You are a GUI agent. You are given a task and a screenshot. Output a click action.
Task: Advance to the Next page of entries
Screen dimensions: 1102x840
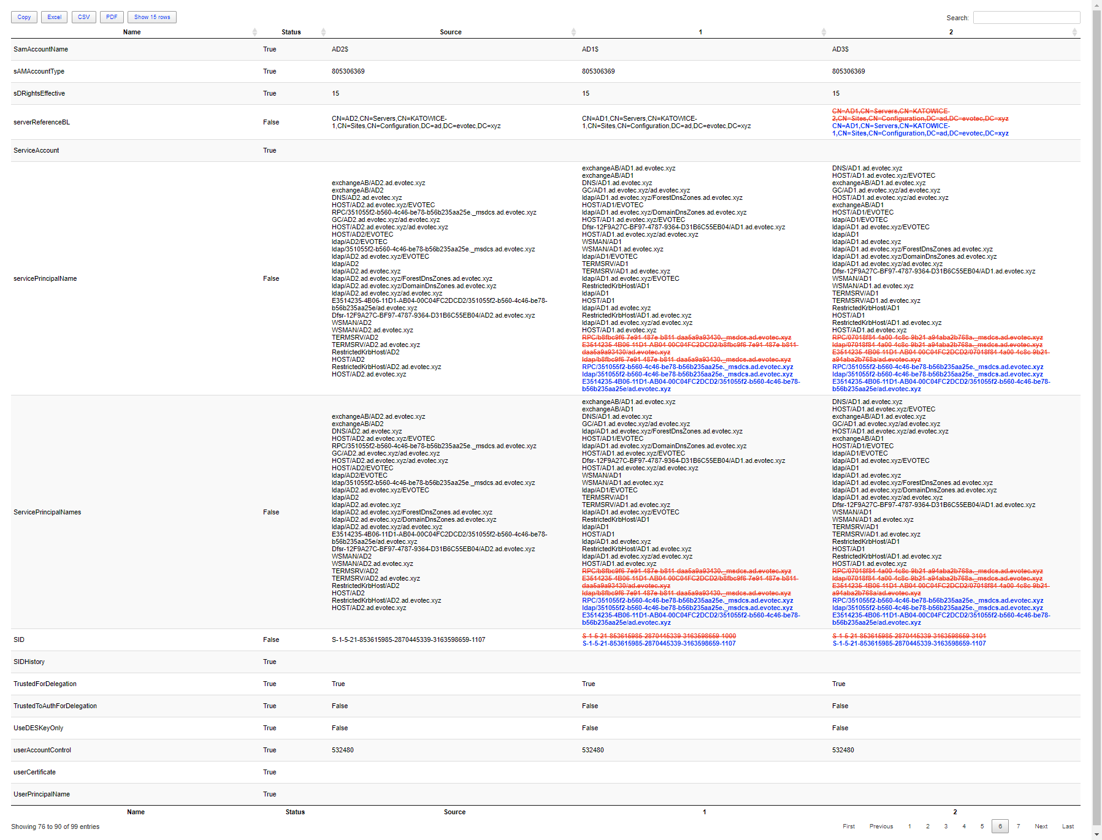pos(1041,826)
